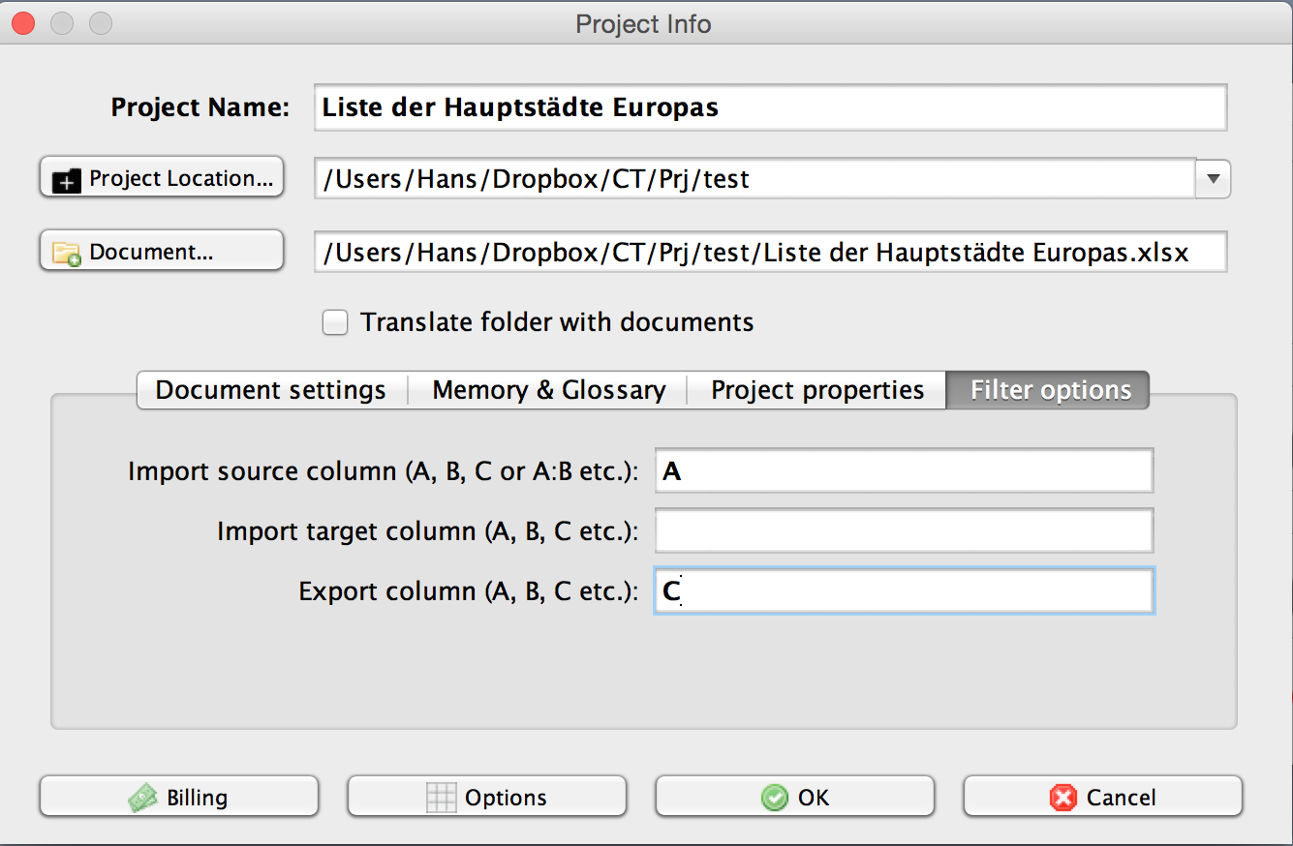The width and height of the screenshot is (1293, 846).
Task: Click the empty Import target column field
Action: tap(903, 531)
